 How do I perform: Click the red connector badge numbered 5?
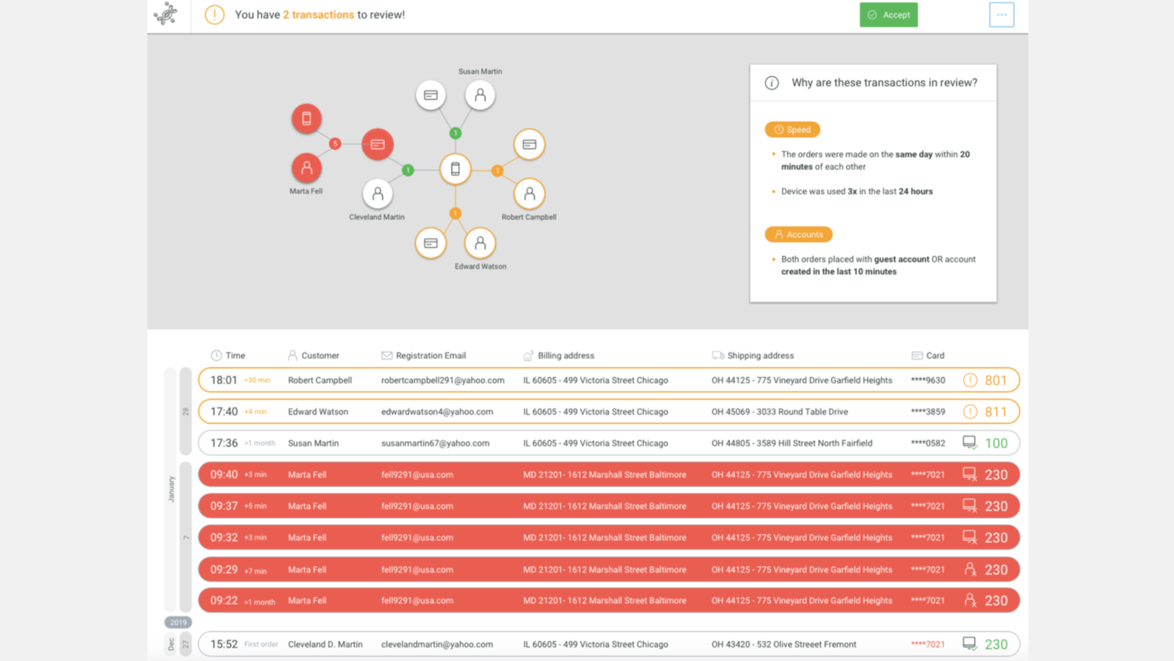[335, 144]
